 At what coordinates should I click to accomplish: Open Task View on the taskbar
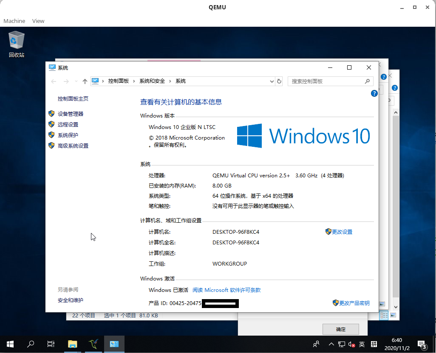[51, 344]
